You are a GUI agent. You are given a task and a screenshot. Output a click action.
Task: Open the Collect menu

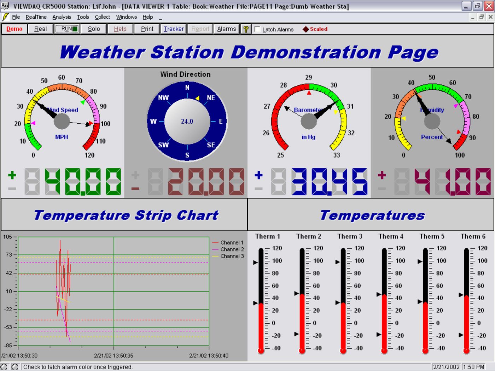(103, 17)
